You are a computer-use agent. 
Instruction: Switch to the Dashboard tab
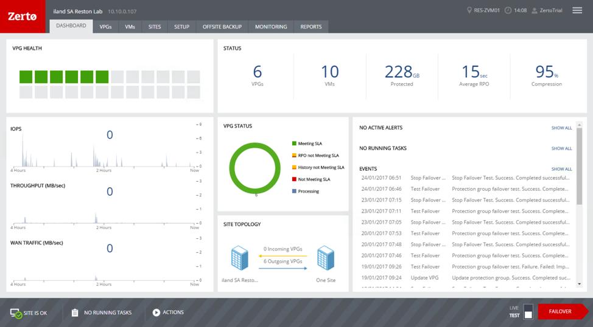coord(71,26)
